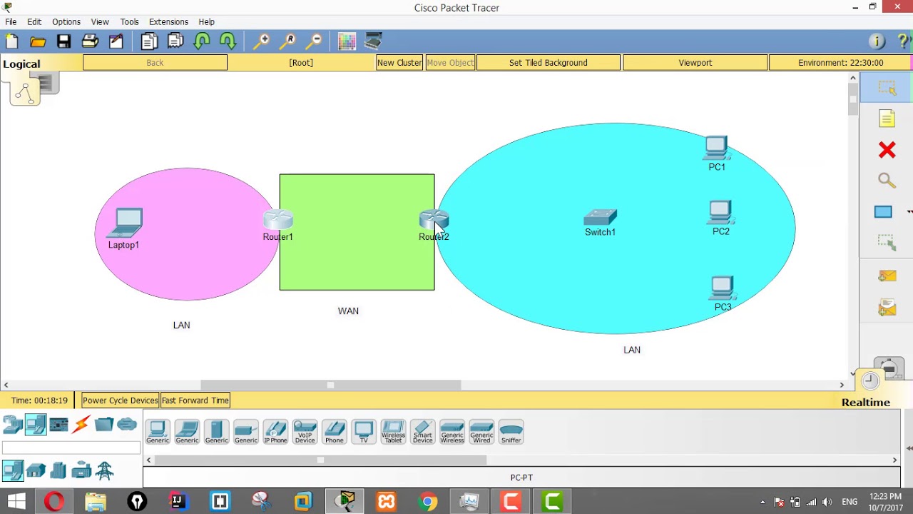Zoom in with the plus magnifier
The image size is (913, 514).
click(x=261, y=41)
